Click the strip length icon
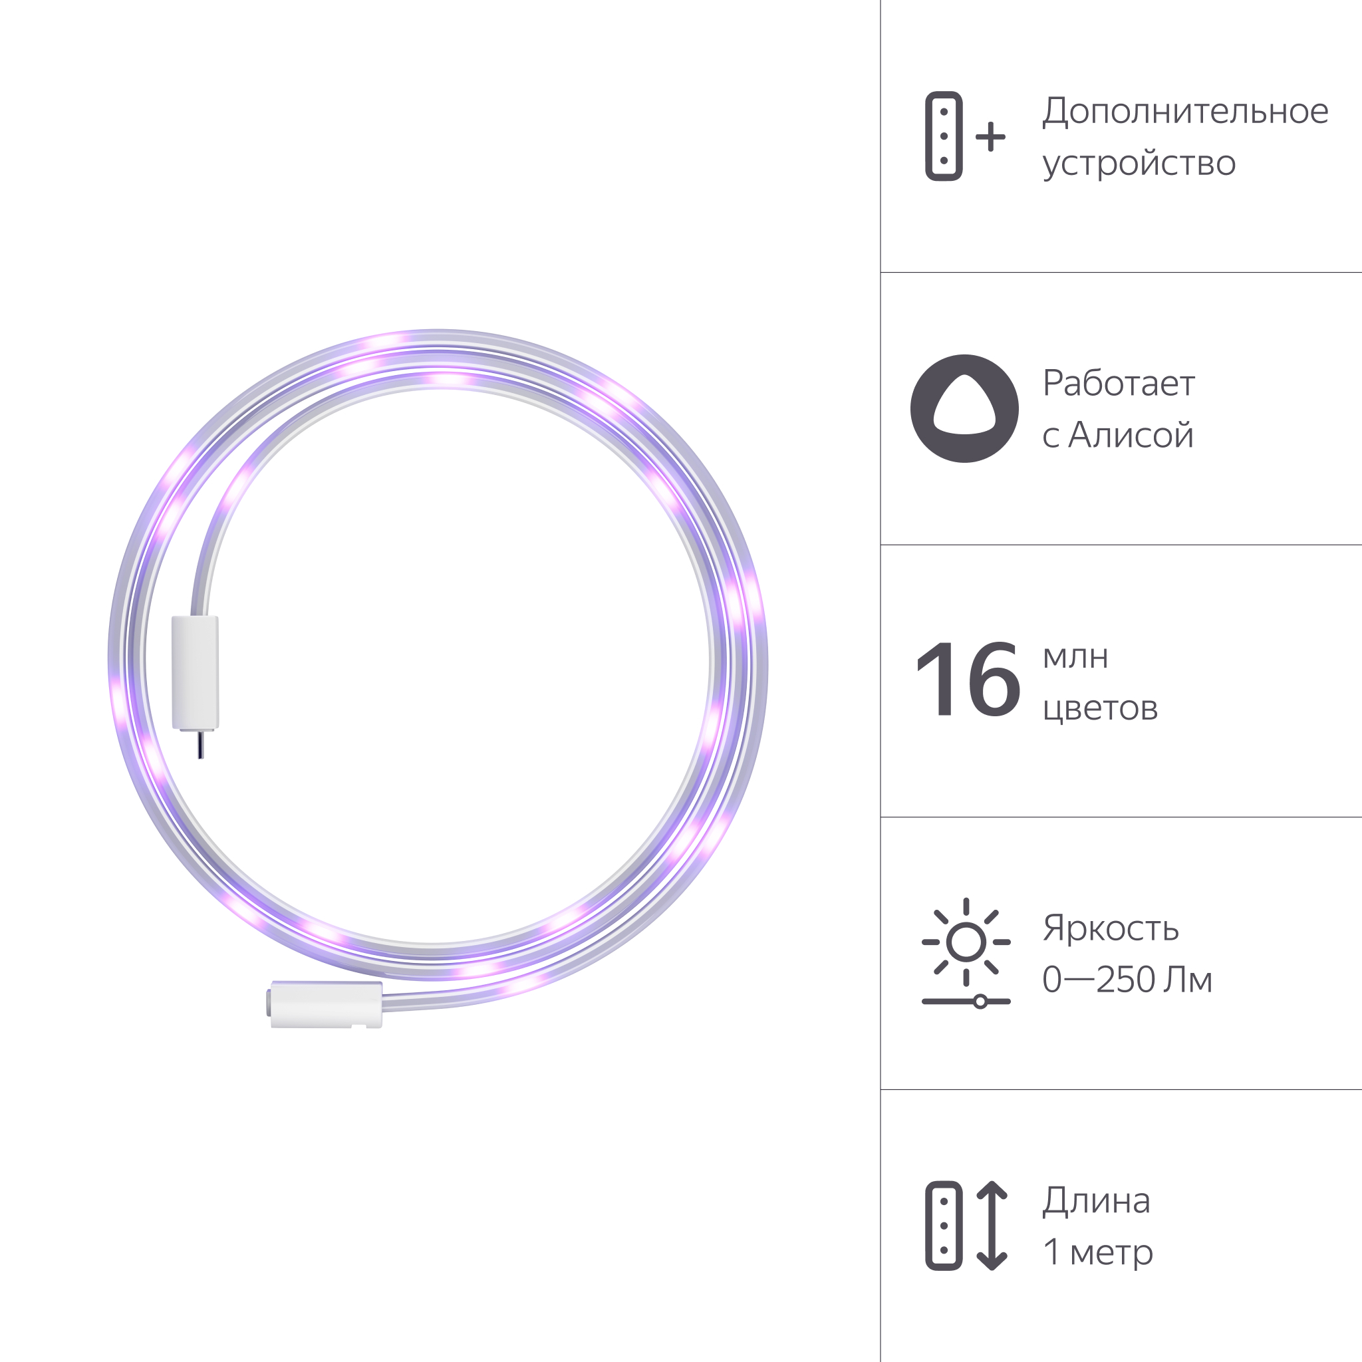This screenshot has height=1362, width=1362. pyautogui.click(x=944, y=1226)
